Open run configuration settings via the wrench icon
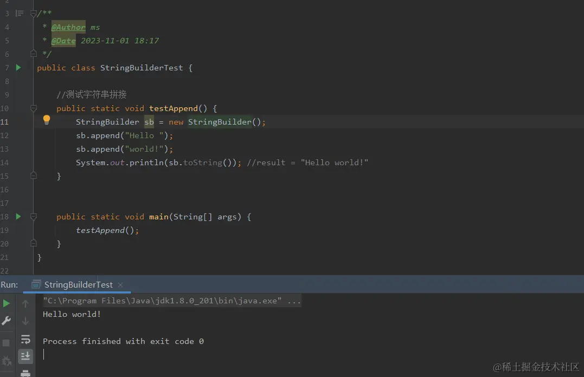The image size is (584, 377). coord(7,321)
